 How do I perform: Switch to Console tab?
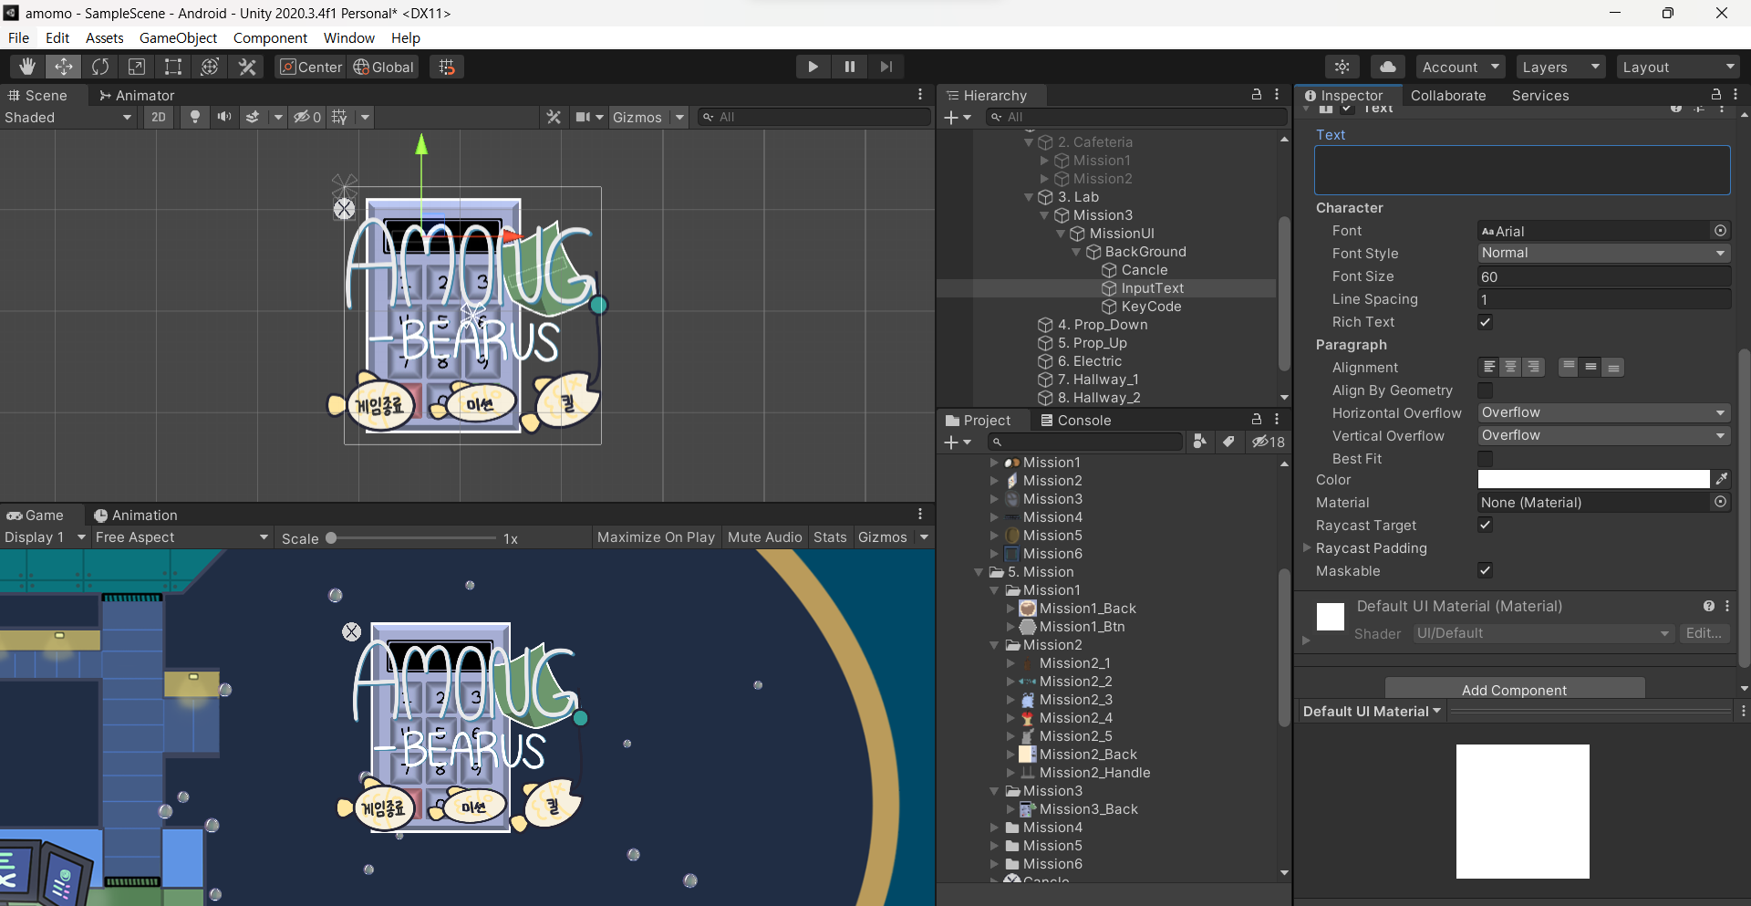(1076, 420)
